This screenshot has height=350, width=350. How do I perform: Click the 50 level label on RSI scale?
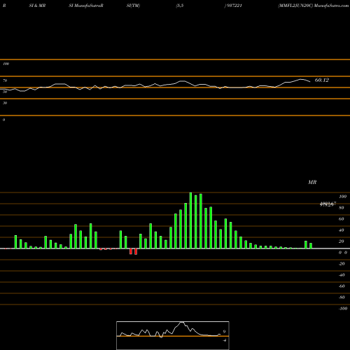coord(5,92)
